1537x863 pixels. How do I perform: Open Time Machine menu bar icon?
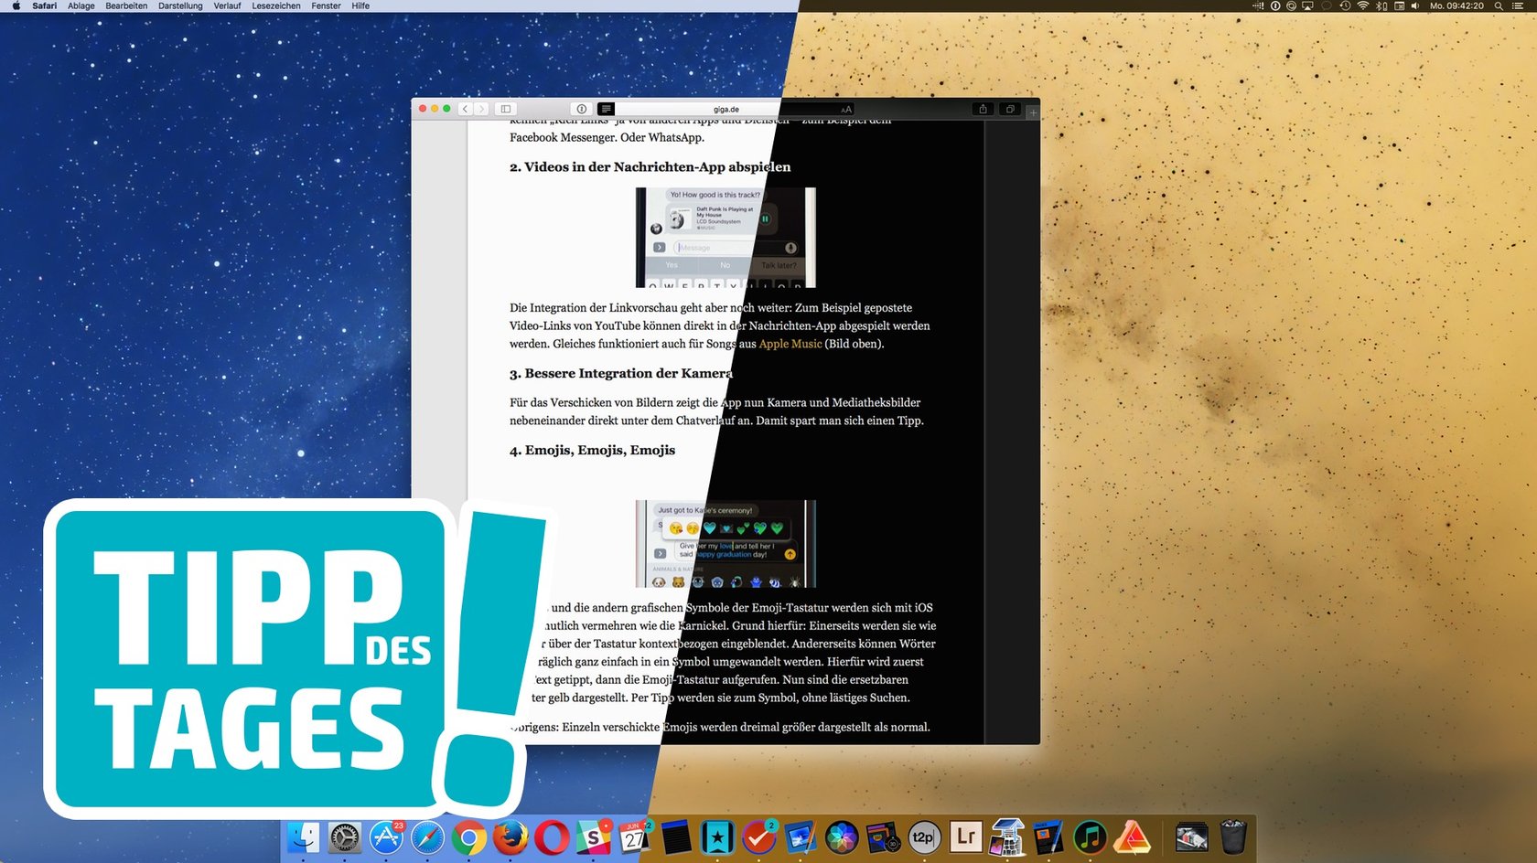click(x=1345, y=5)
